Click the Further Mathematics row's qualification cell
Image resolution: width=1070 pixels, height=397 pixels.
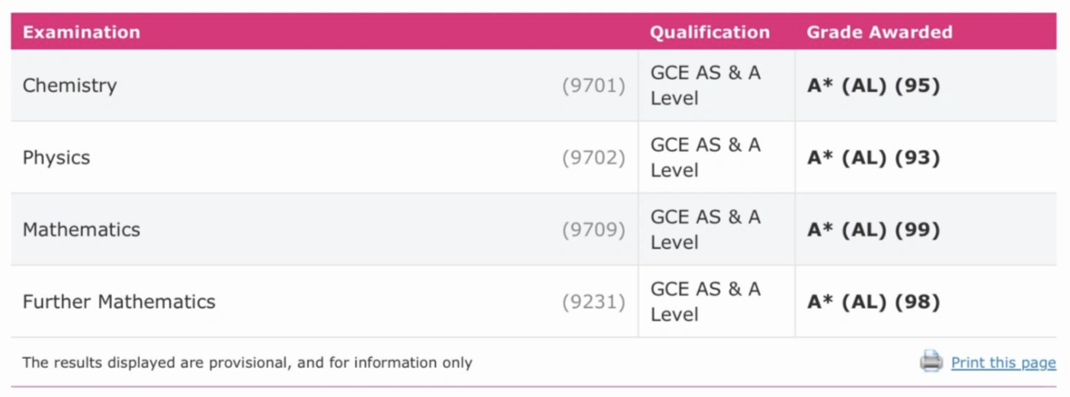[x=705, y=301]
